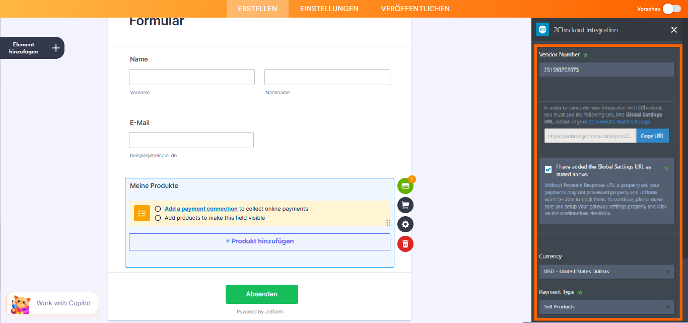This screenshot has height=323, width=688.
Task: Click inside the Vendor Number input field
Action: (x=606, y=69)
